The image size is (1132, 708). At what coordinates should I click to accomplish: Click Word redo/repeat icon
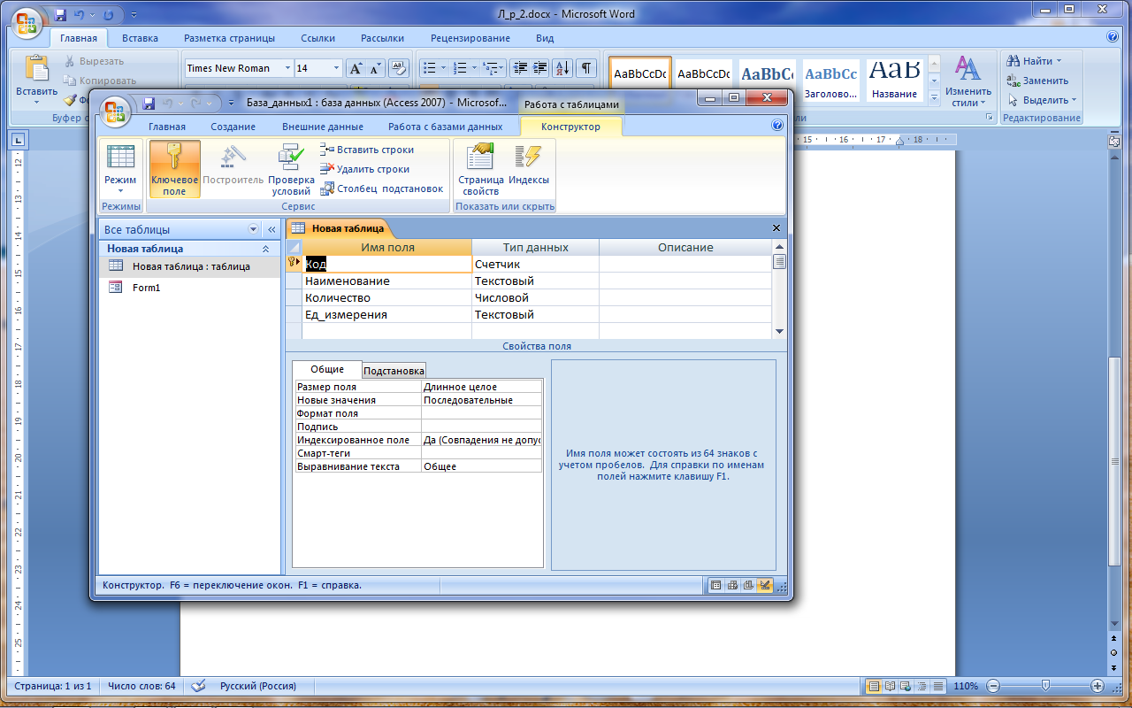(x=110, y=15)
